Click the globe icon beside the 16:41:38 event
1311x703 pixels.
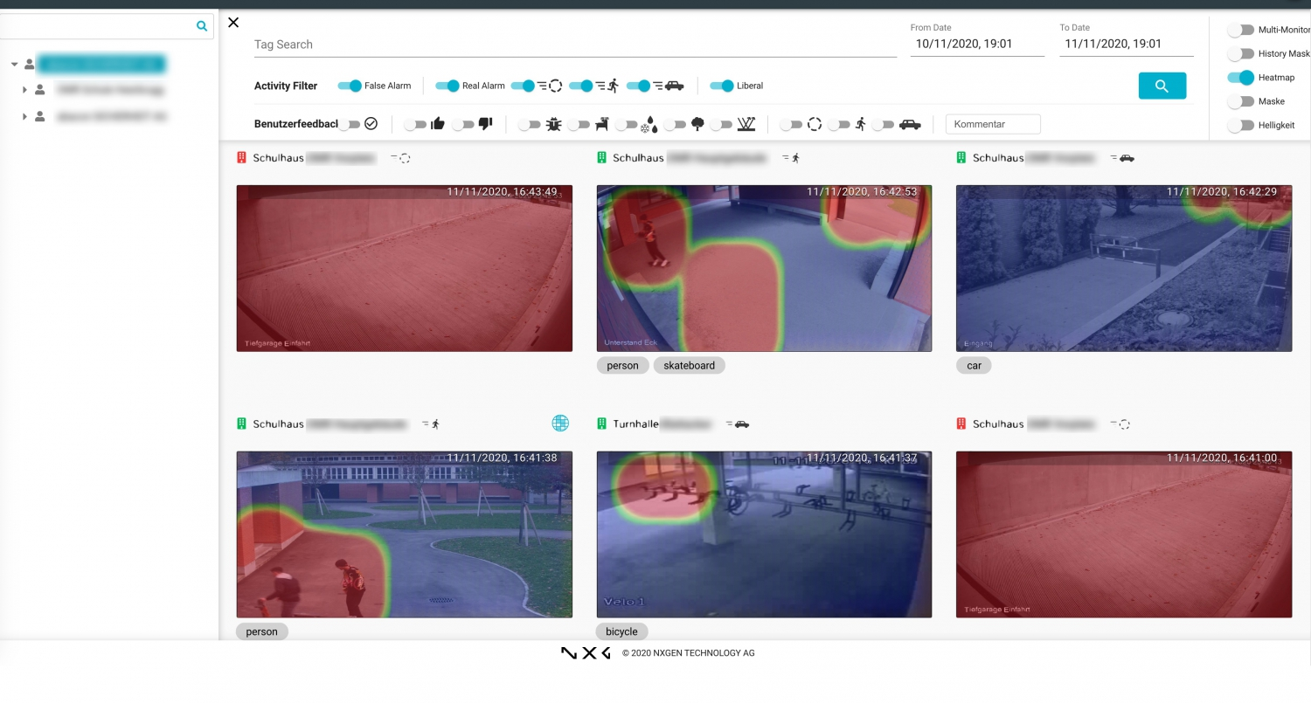click(x=560, y=424)
